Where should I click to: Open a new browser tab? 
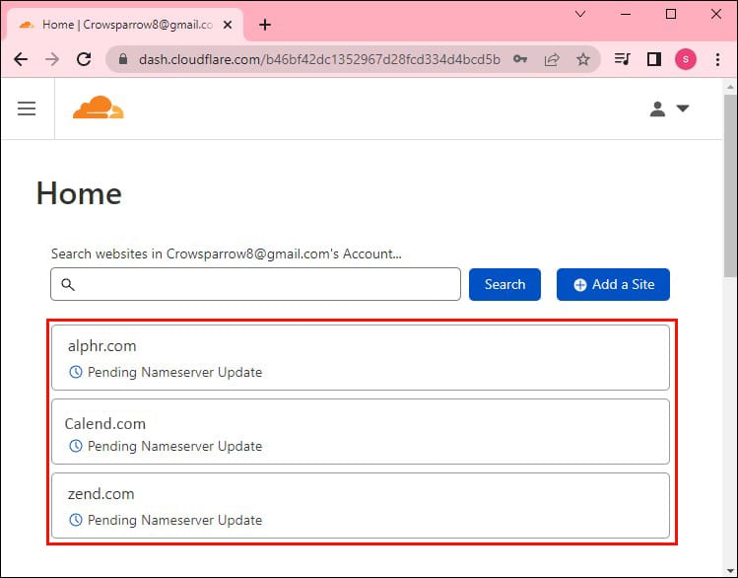point(264,25)
